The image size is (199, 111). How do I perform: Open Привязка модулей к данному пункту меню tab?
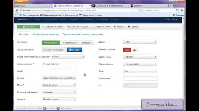tap(83, 34)
